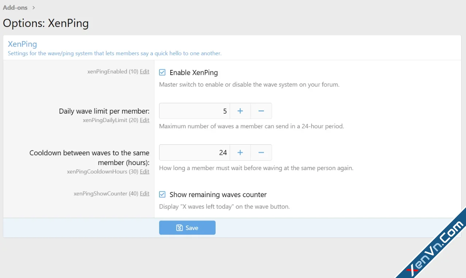Edit the xenPingCooldownHours option

coord(145,171)
